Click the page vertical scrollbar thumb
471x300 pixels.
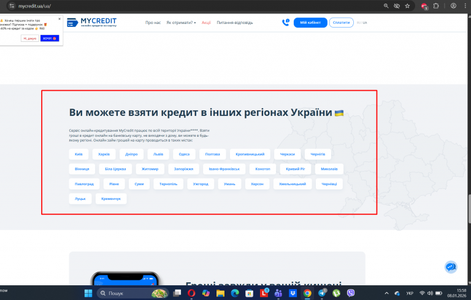pyautogui.click(x=469, y=209)
